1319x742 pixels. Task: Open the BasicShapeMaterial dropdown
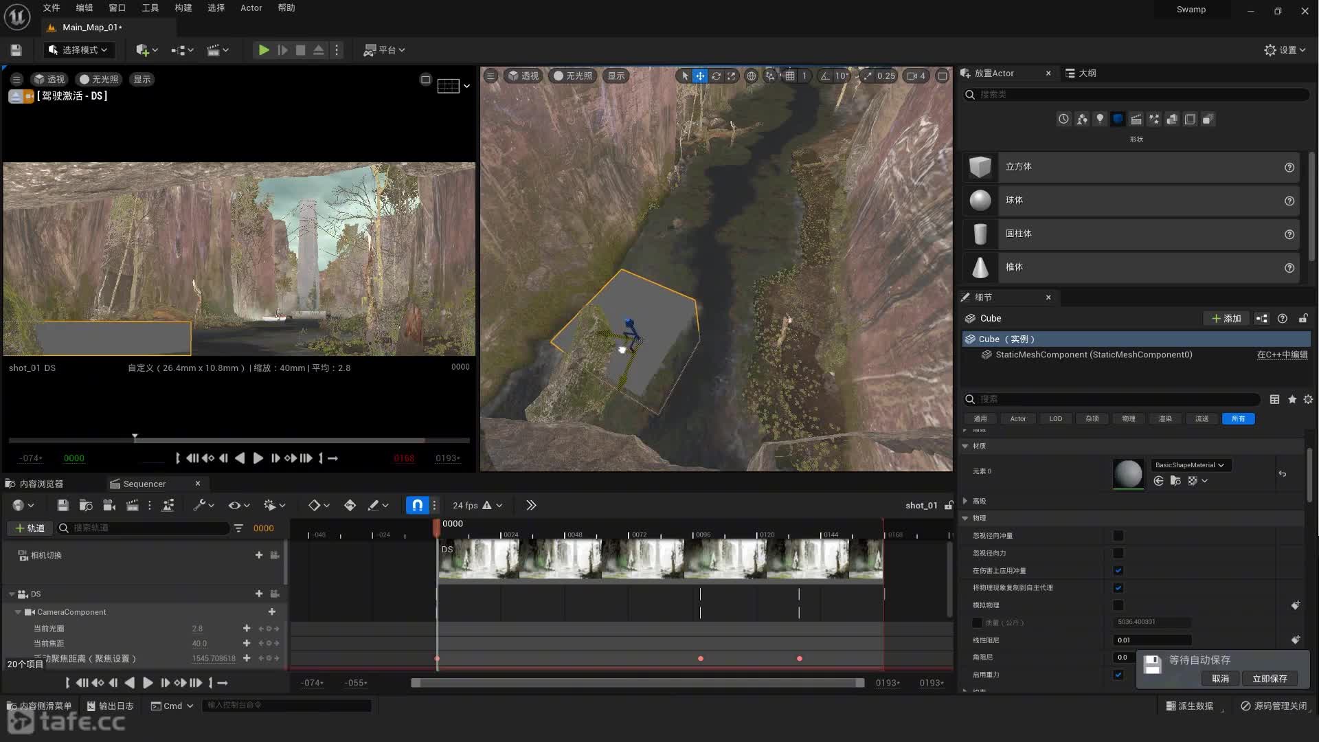[x=1190, y=465]
